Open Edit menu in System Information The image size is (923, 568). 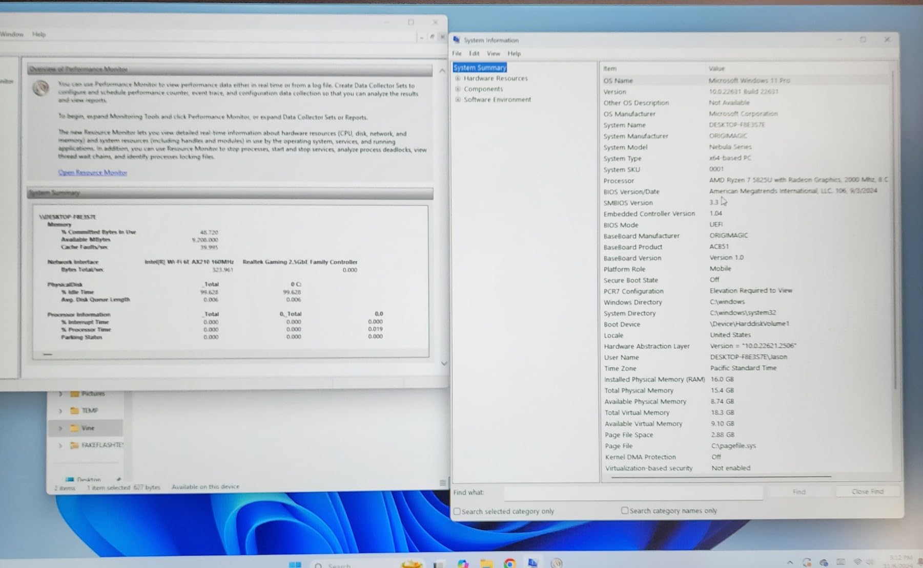[x=474, y=53]
